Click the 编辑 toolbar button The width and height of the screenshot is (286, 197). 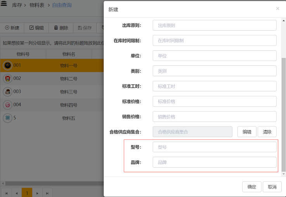36,28
